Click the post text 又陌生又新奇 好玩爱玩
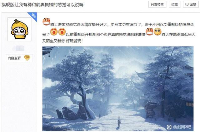Screen dimensions: 200x132 pyautogui.click(x=62, y=41)
